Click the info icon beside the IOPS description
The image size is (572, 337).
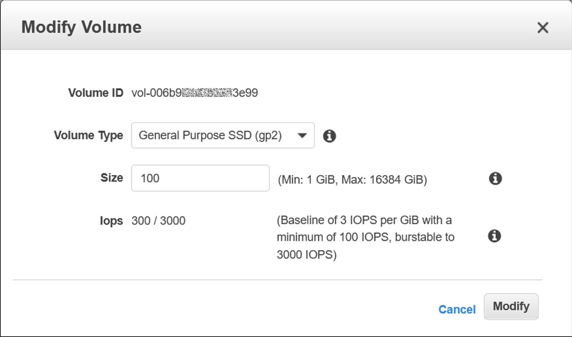(494, 236)
